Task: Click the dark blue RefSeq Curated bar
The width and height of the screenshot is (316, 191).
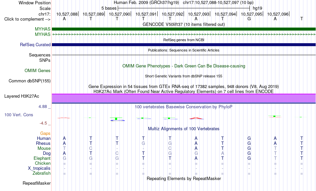Action: [184, 45]
